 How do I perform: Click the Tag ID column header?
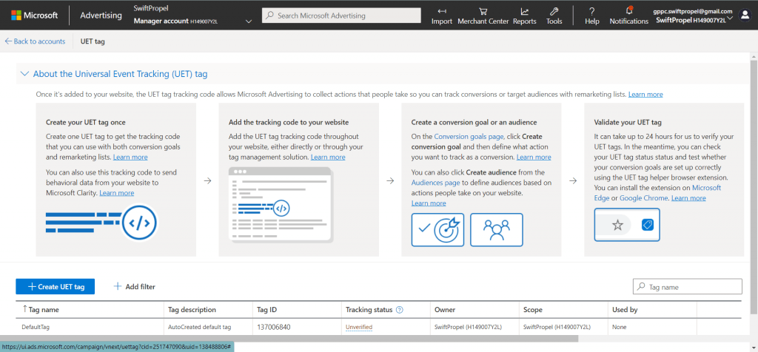(x=266, y=310)
